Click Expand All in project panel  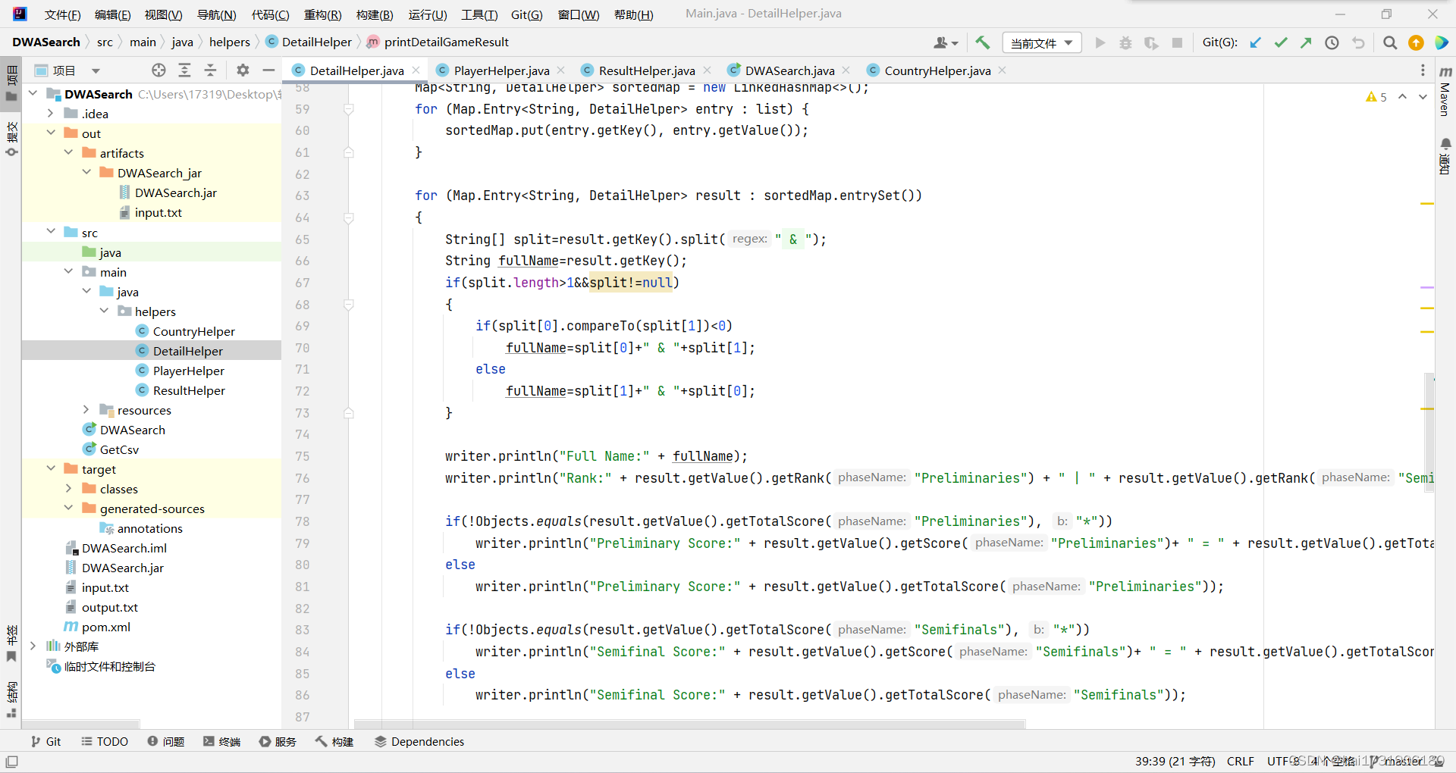184,70
